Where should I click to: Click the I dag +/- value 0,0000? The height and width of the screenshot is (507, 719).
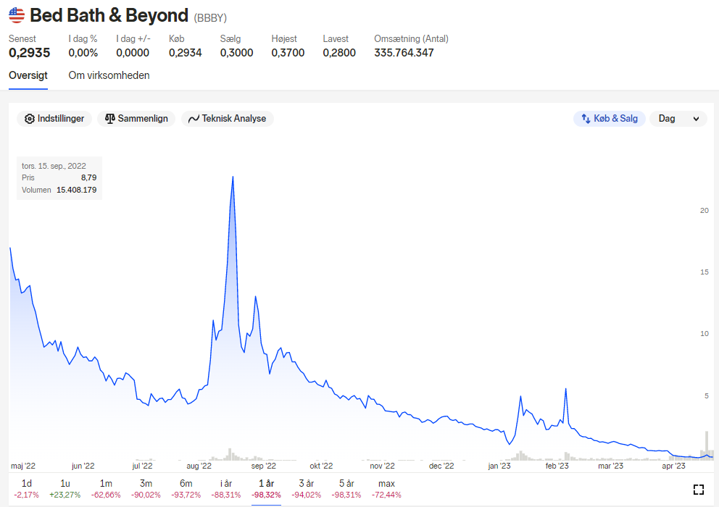coord(133,53)
